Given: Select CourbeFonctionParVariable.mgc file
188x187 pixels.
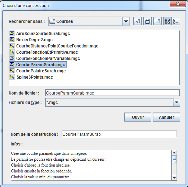Looking at the screenshot, I should tap(45, 59).
